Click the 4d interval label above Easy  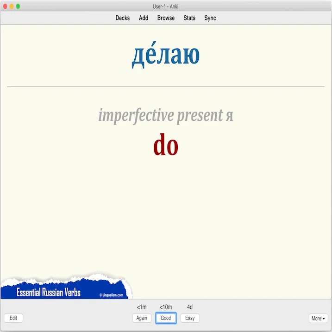click(190, 307)
